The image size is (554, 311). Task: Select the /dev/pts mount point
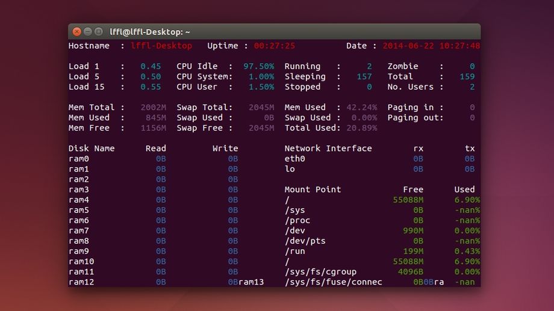[305, 241]
